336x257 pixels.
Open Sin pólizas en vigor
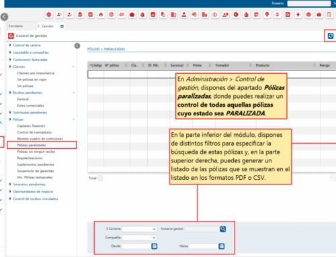tap(32, 80)
